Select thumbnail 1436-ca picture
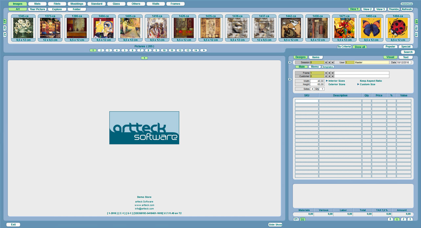The image size is (421, 228). 237,28
